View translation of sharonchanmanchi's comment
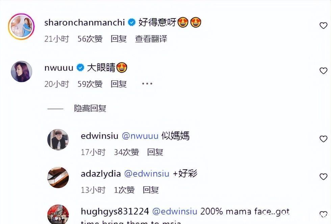The image size is (331, 224). point(151,39)
